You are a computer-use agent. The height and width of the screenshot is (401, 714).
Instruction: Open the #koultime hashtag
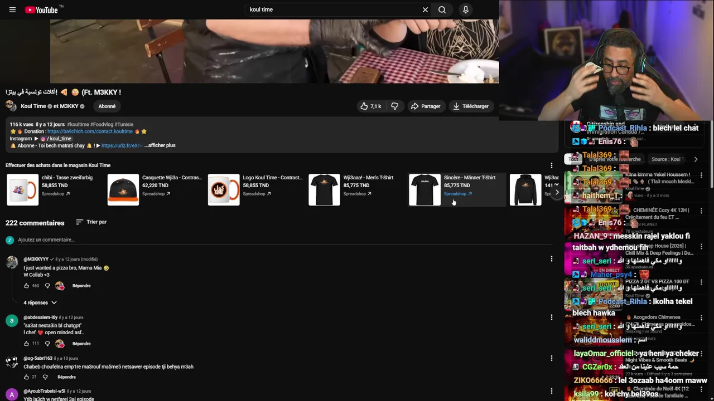point(78,124)
